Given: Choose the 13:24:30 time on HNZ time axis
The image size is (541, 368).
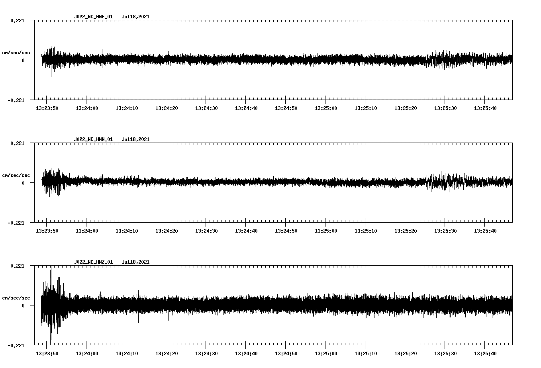Looking at the screenshot, I should tap(206, 353).
